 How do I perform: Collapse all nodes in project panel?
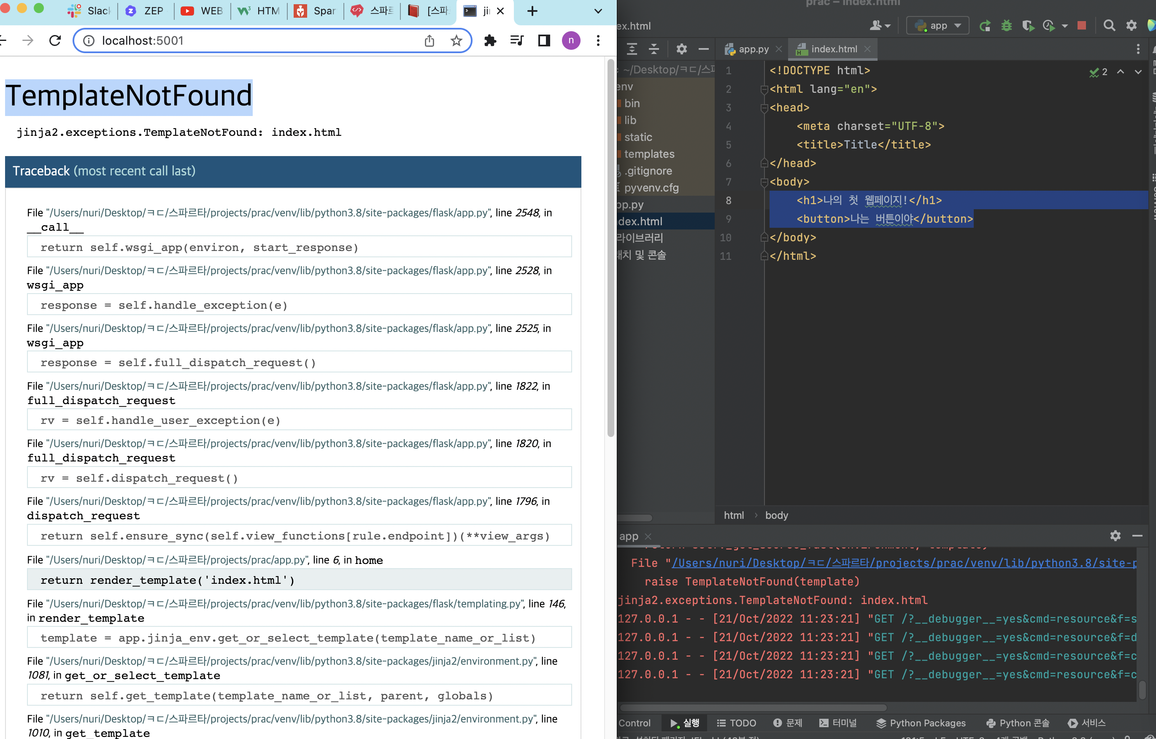pyautogui.click(x=654, y=49)
